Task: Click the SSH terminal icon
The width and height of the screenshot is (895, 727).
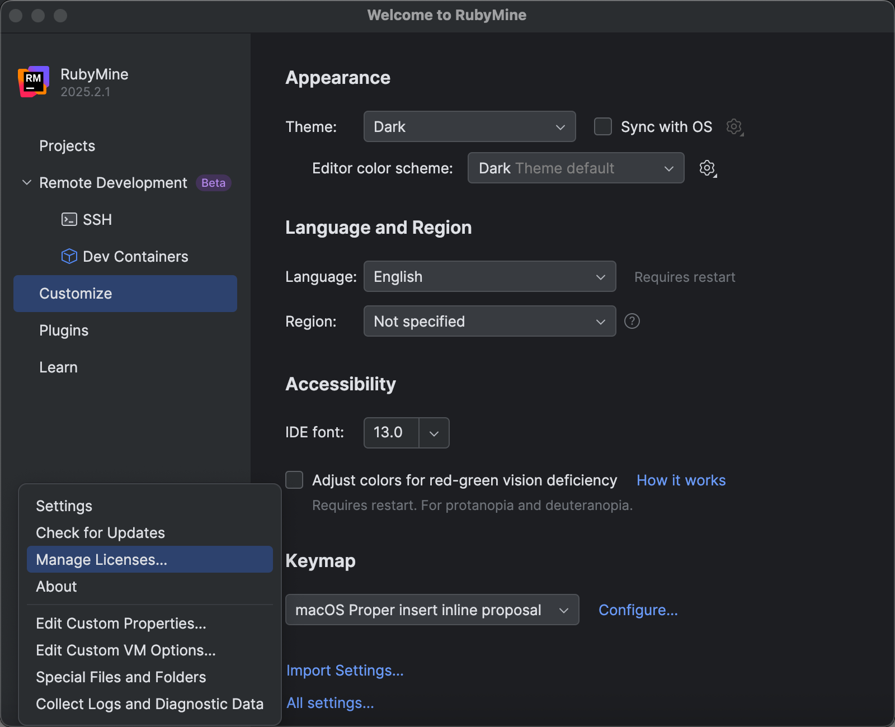Action: pos(69,219)
